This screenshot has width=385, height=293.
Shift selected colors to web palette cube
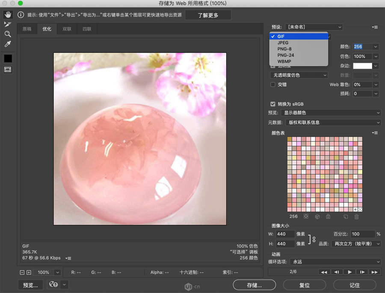[x=317, y=217]
